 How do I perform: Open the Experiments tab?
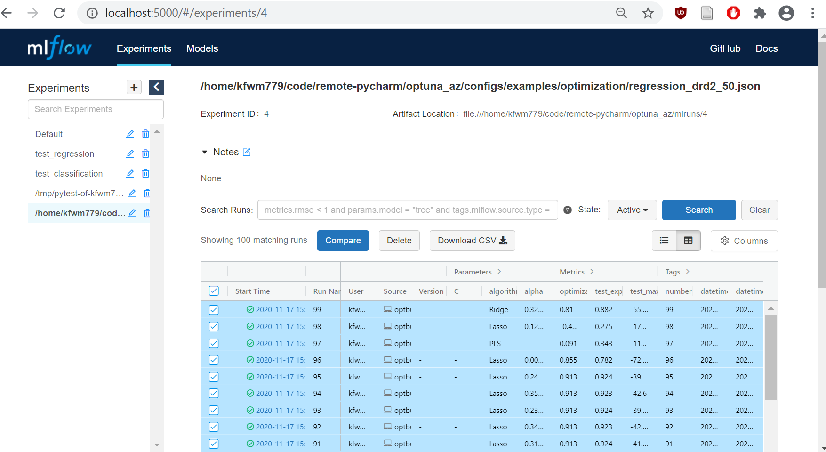tap(144, 48)
